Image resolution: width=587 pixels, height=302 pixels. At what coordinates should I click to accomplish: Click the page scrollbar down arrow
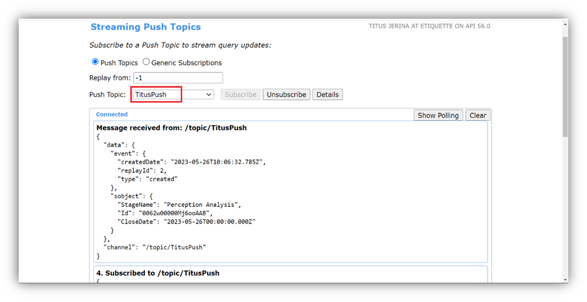pos(565,279)
